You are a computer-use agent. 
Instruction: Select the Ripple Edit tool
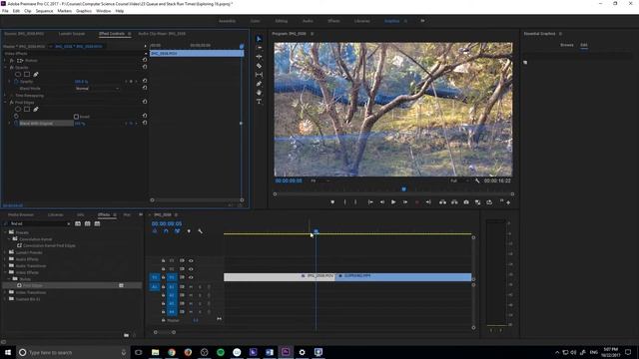[259, 57]
